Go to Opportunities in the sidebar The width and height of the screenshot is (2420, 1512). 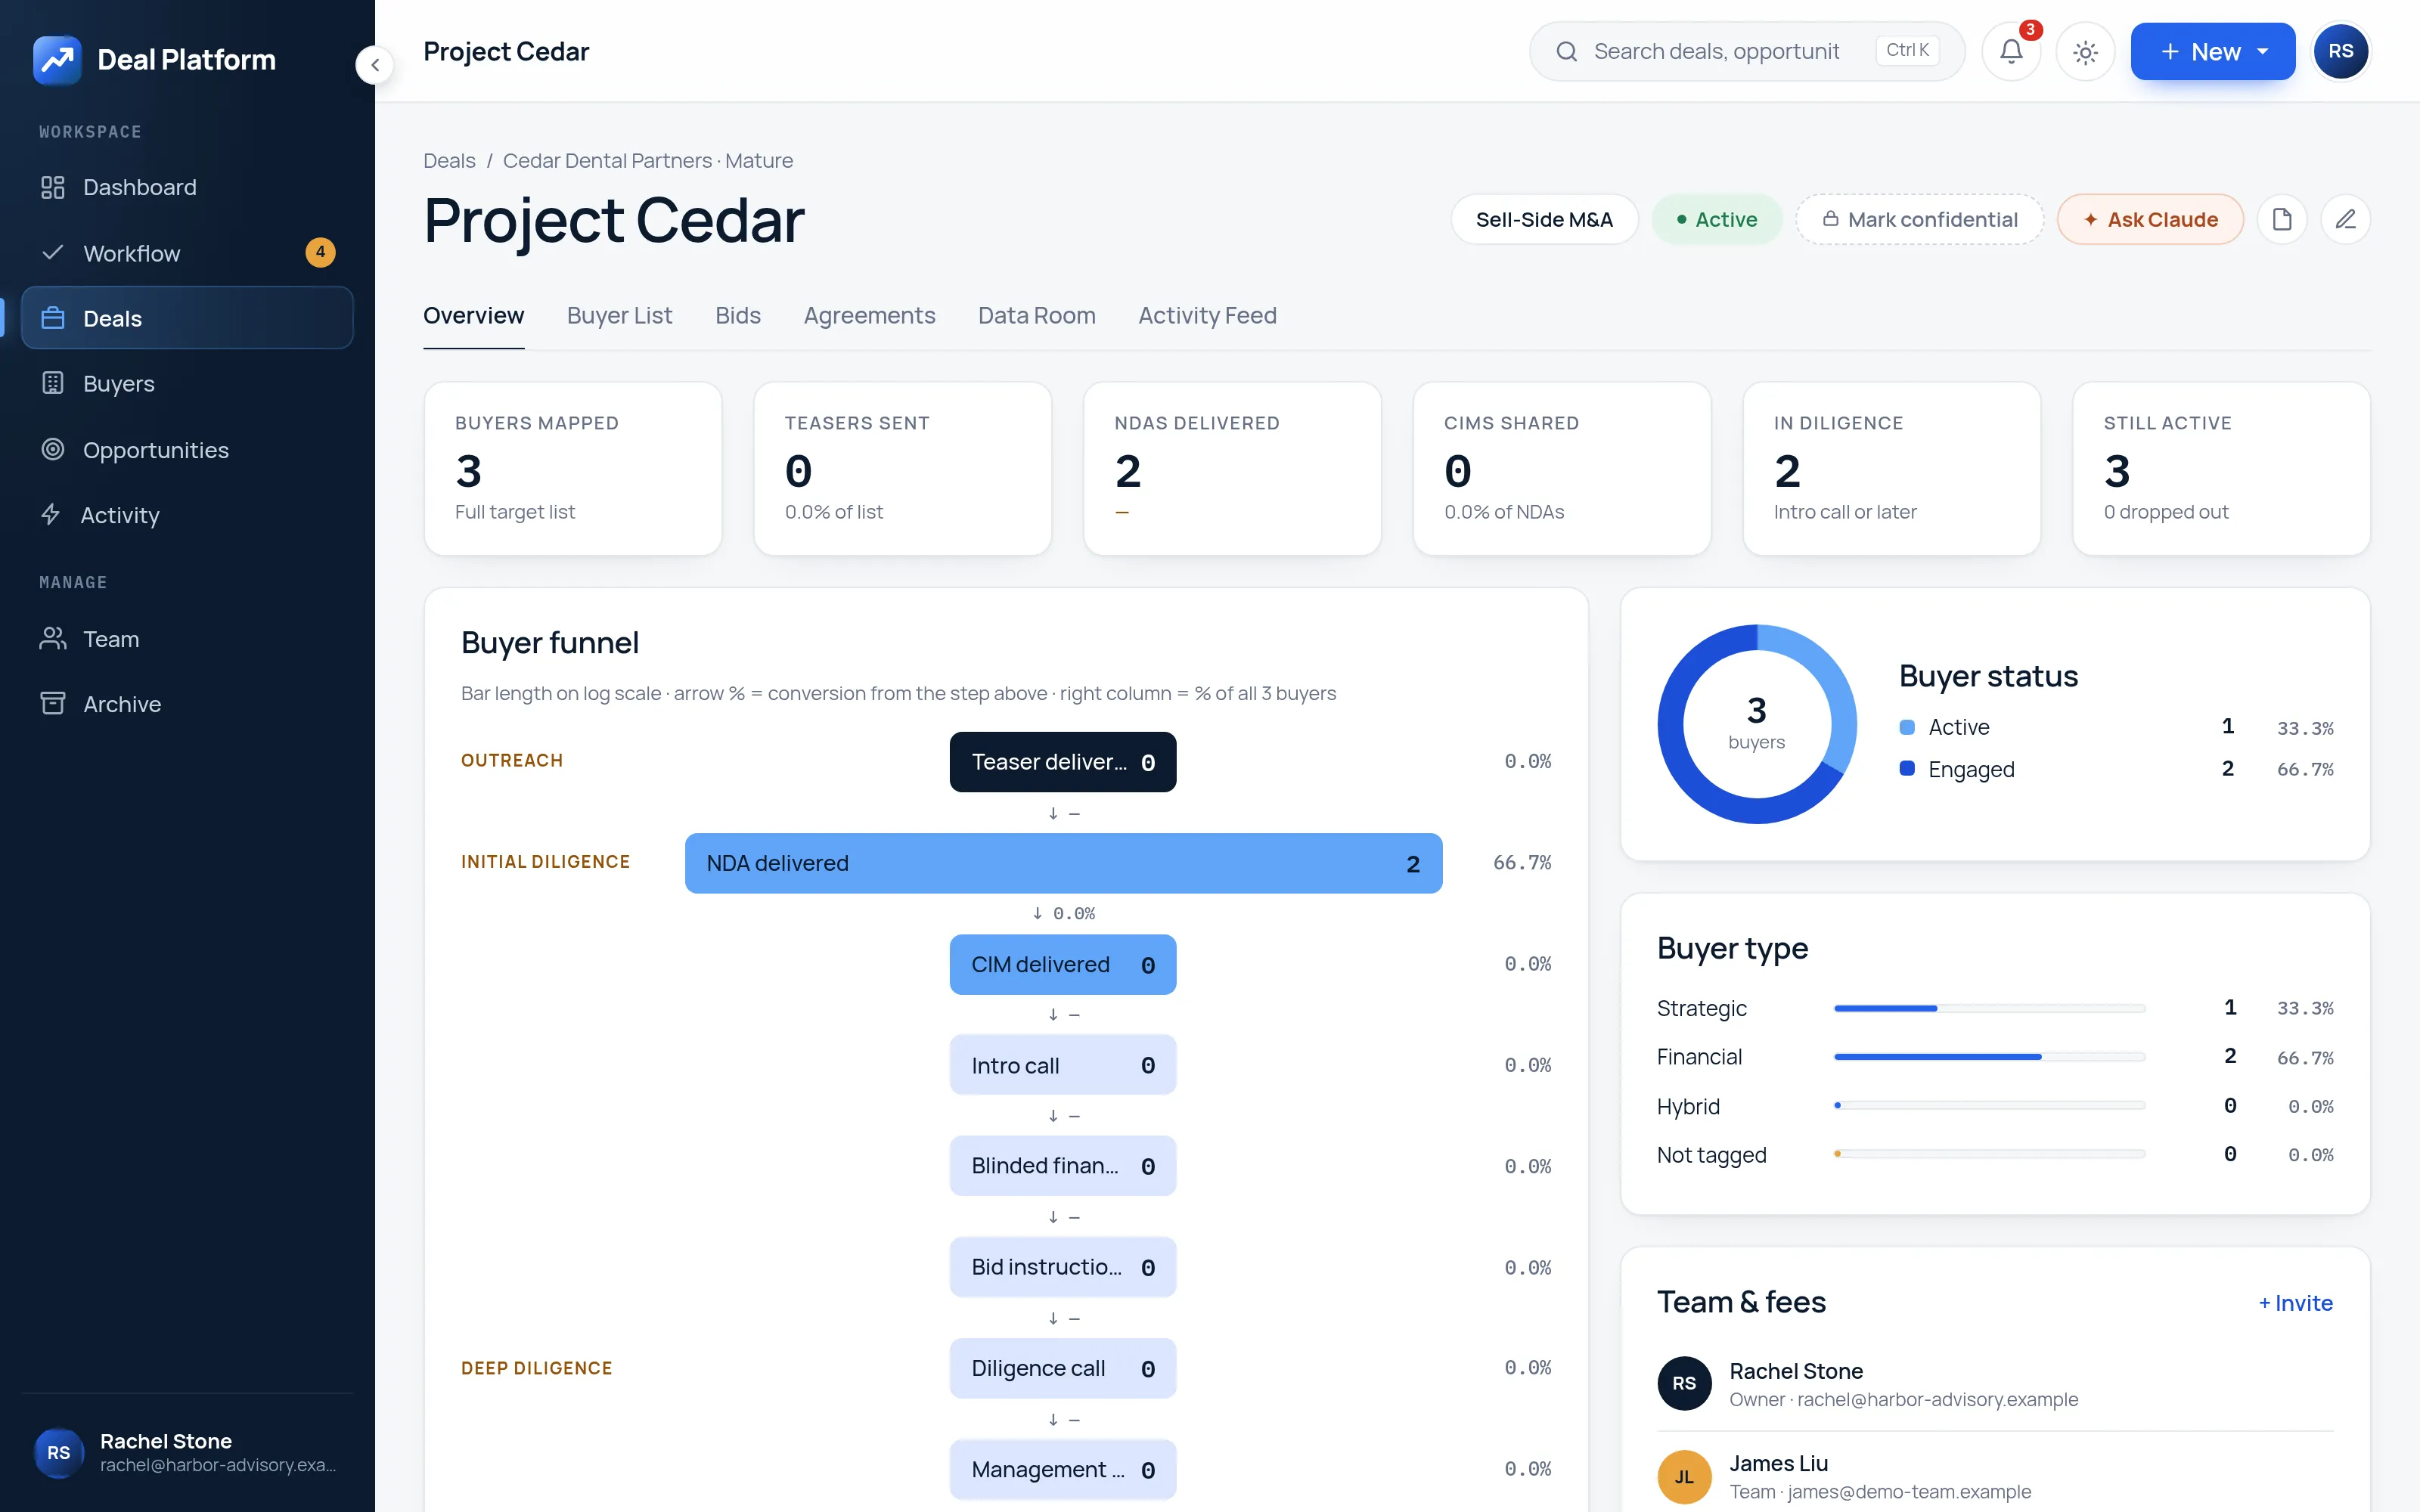coord(187,450)
